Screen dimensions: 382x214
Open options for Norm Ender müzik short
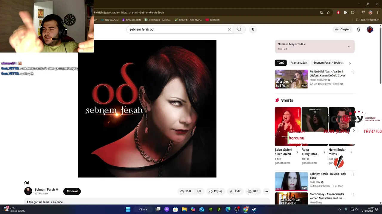click(351, 151)
